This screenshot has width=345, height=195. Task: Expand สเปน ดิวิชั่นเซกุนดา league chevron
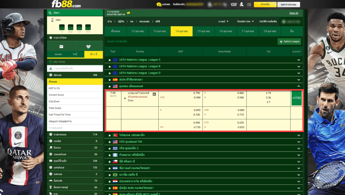pos(299,80)
